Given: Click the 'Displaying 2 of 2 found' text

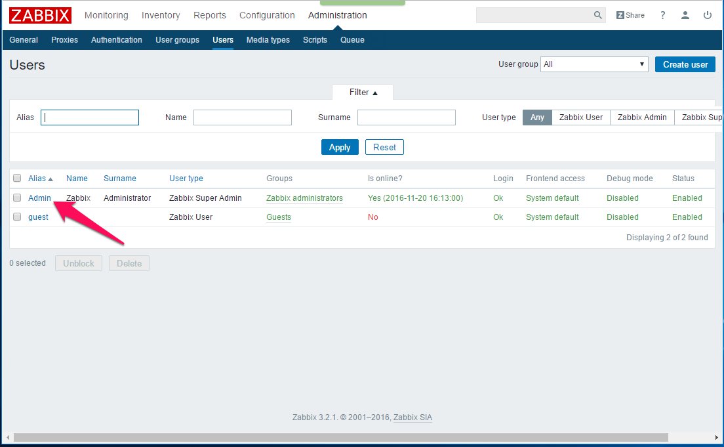Looking at the screenshot, I should coord(667,237).
